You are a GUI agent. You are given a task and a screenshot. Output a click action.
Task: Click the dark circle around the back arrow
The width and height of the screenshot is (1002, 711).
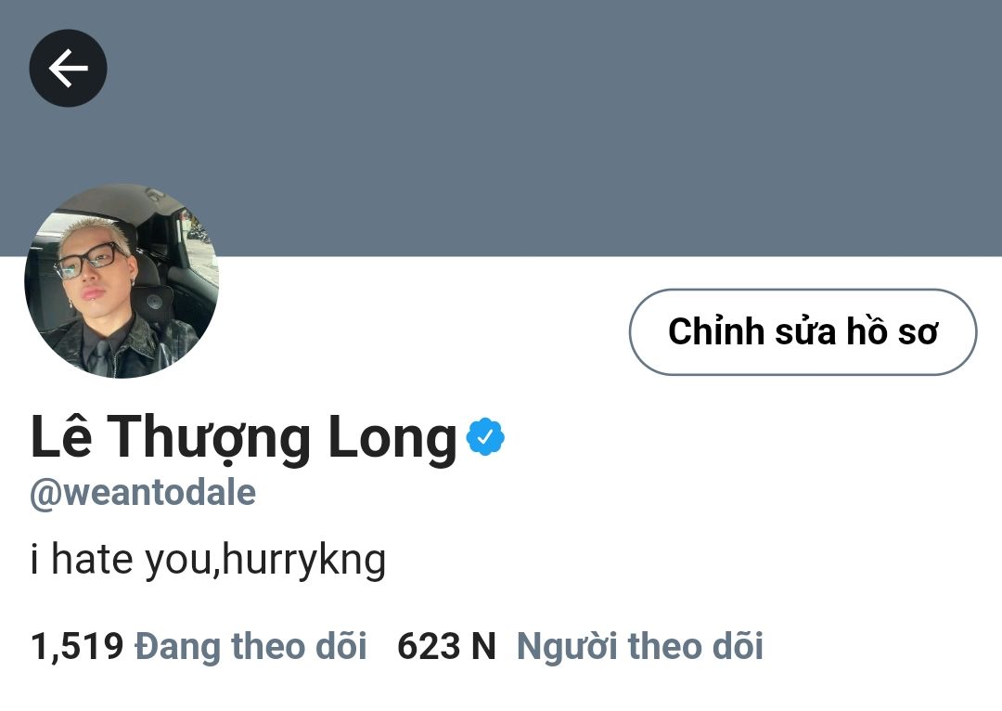pyautogui.click(x=69, y=69)
